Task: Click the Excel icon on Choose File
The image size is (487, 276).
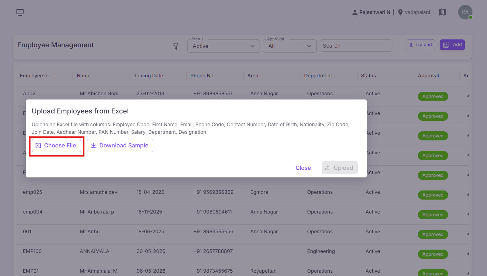Action: pos(38,146)
